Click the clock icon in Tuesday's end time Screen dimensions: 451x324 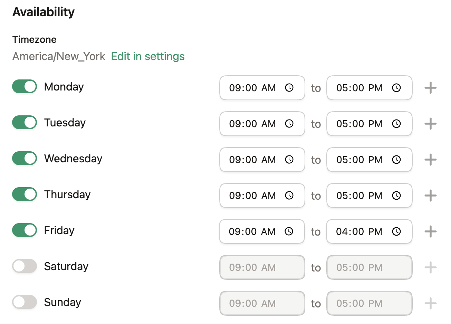[397, 124]
